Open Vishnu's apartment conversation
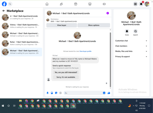The image size is (153, 113). (21, 26)
